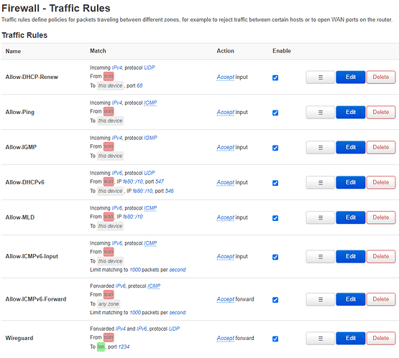Toggle the Wireguard rule enable checkbox
The width and height of the screenshot is (399, 358).
coord(275,339)
